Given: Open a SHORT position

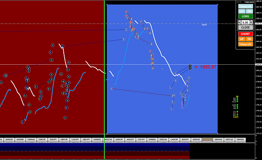Looking at the screenshot, I should click(x=245, y=34).
